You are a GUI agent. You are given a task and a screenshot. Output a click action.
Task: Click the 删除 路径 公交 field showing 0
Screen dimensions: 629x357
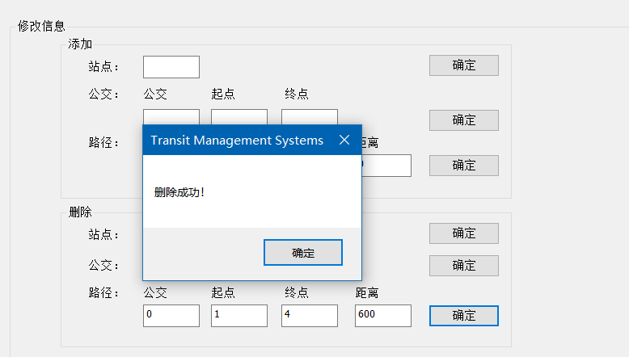[x=171, y=316]
